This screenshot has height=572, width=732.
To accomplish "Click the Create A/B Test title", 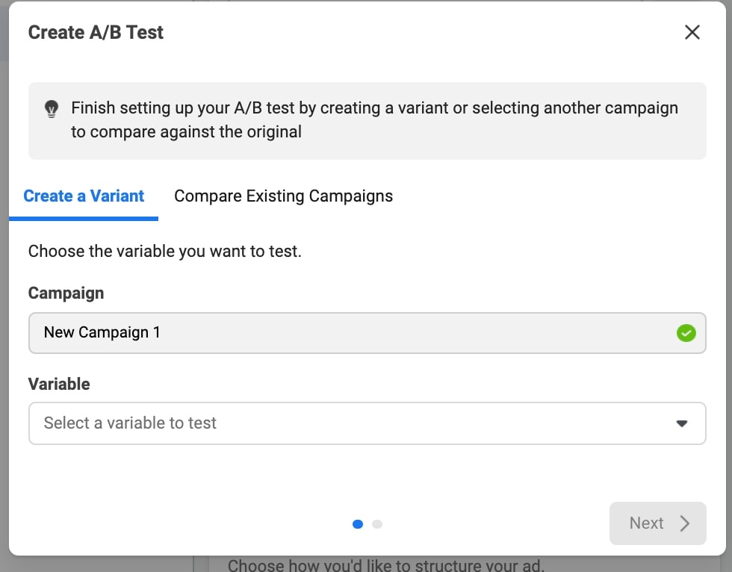I will [96, 32].
